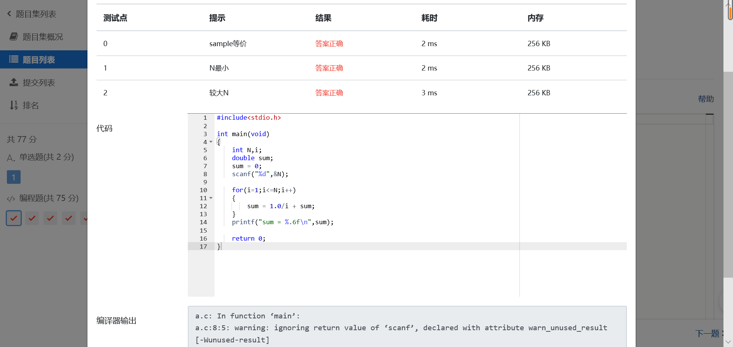
Task: Click the list icon for 题目列表
Action: (x=14, y=59)
